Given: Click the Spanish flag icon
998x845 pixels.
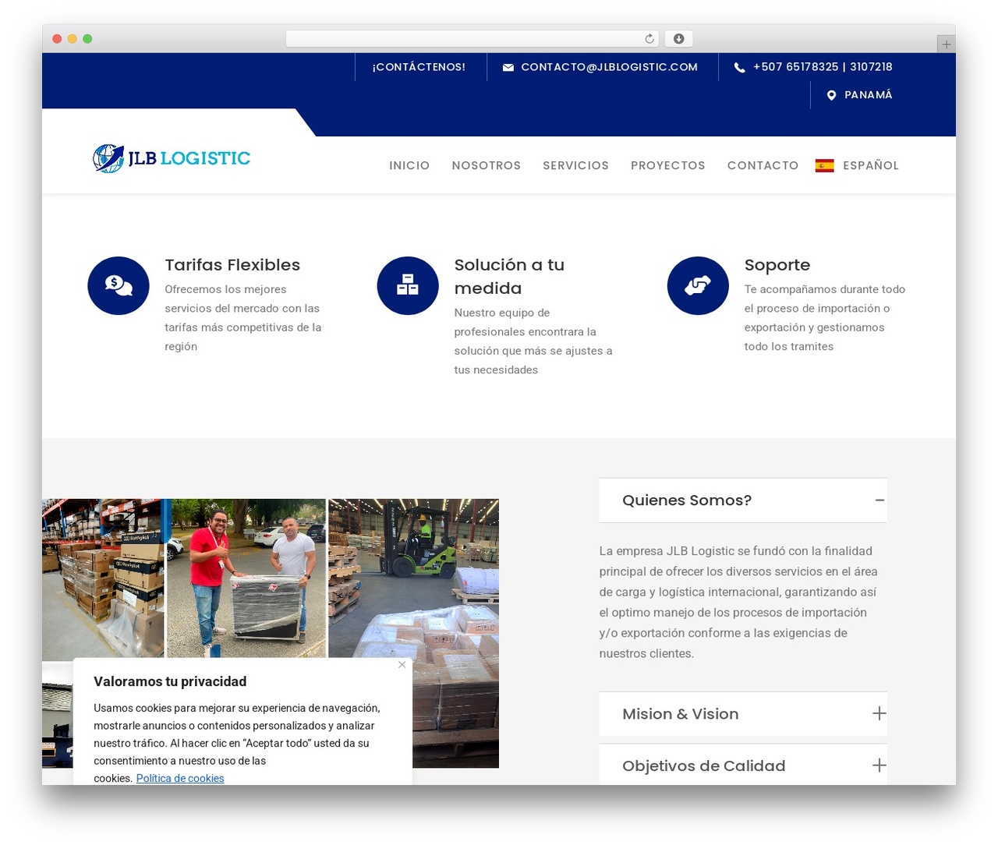Looking at the screenshot, I should point(824,165).
